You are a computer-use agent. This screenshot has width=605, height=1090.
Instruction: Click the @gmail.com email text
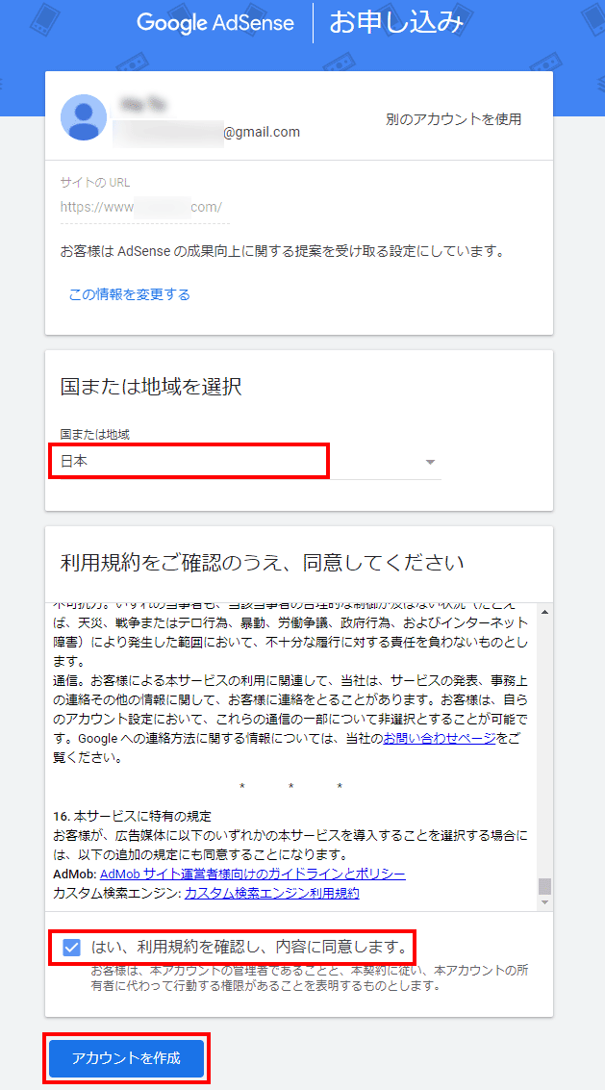(262, 132)
